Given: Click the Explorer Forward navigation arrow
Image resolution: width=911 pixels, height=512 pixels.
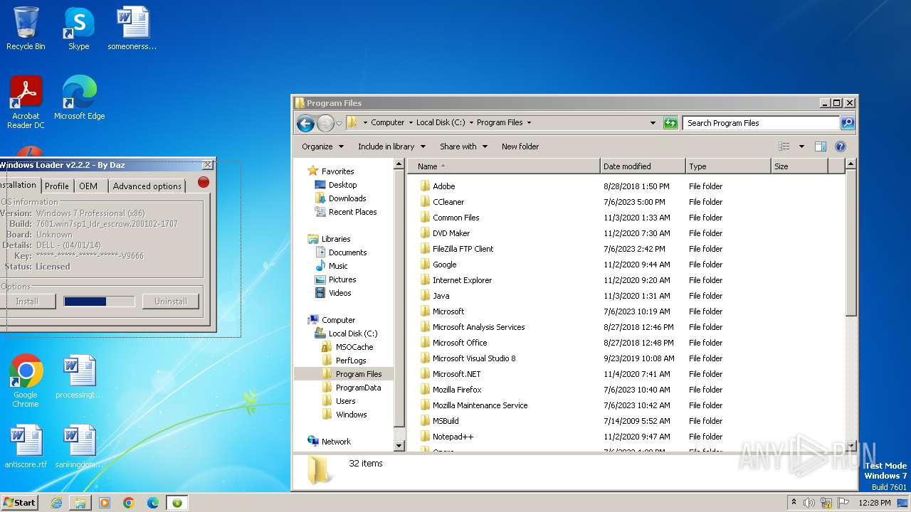Looking at the screenshot, I should (x=325, y=123).
